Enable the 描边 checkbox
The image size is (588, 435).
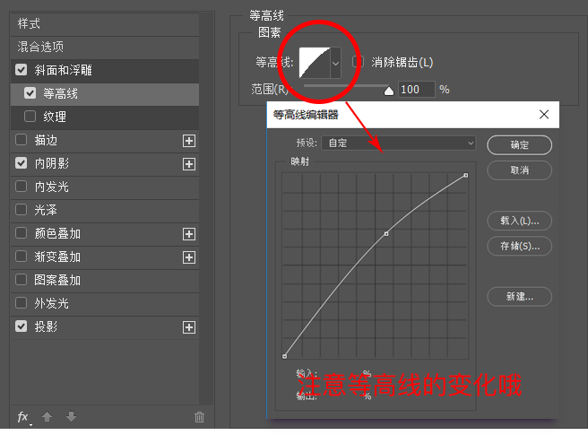22,140
